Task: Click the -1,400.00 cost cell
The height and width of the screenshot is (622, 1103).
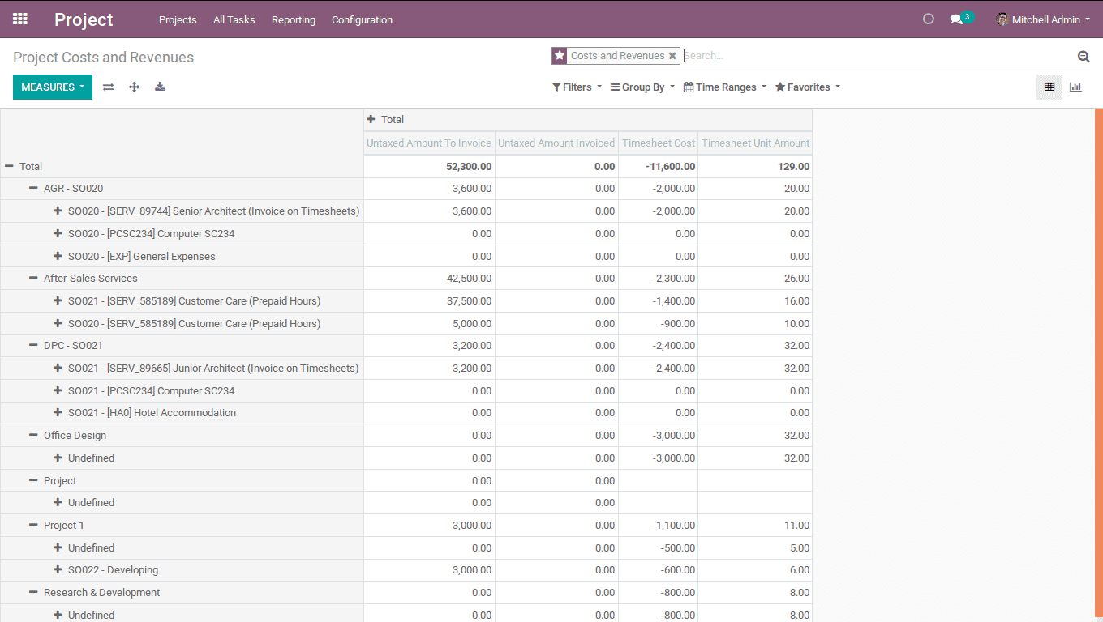Action: [x=659, y=301]
